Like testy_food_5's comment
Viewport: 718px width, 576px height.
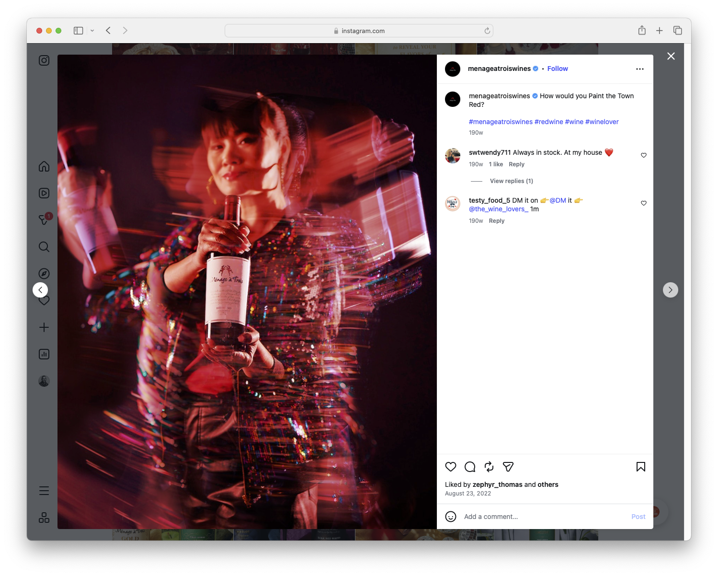(643, 203)
